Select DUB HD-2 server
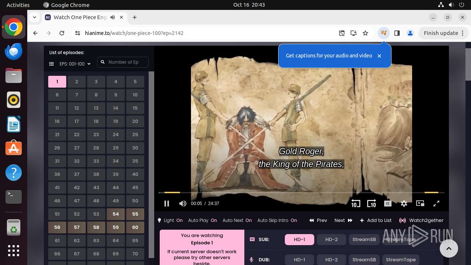Image resolution: width=471 pixels, height=265 pixels. (332, 260)
